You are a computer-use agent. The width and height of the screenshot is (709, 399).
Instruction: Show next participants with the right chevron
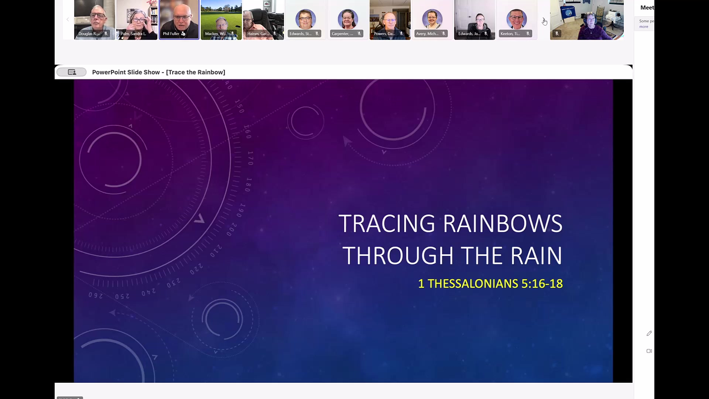coord(544,20)
